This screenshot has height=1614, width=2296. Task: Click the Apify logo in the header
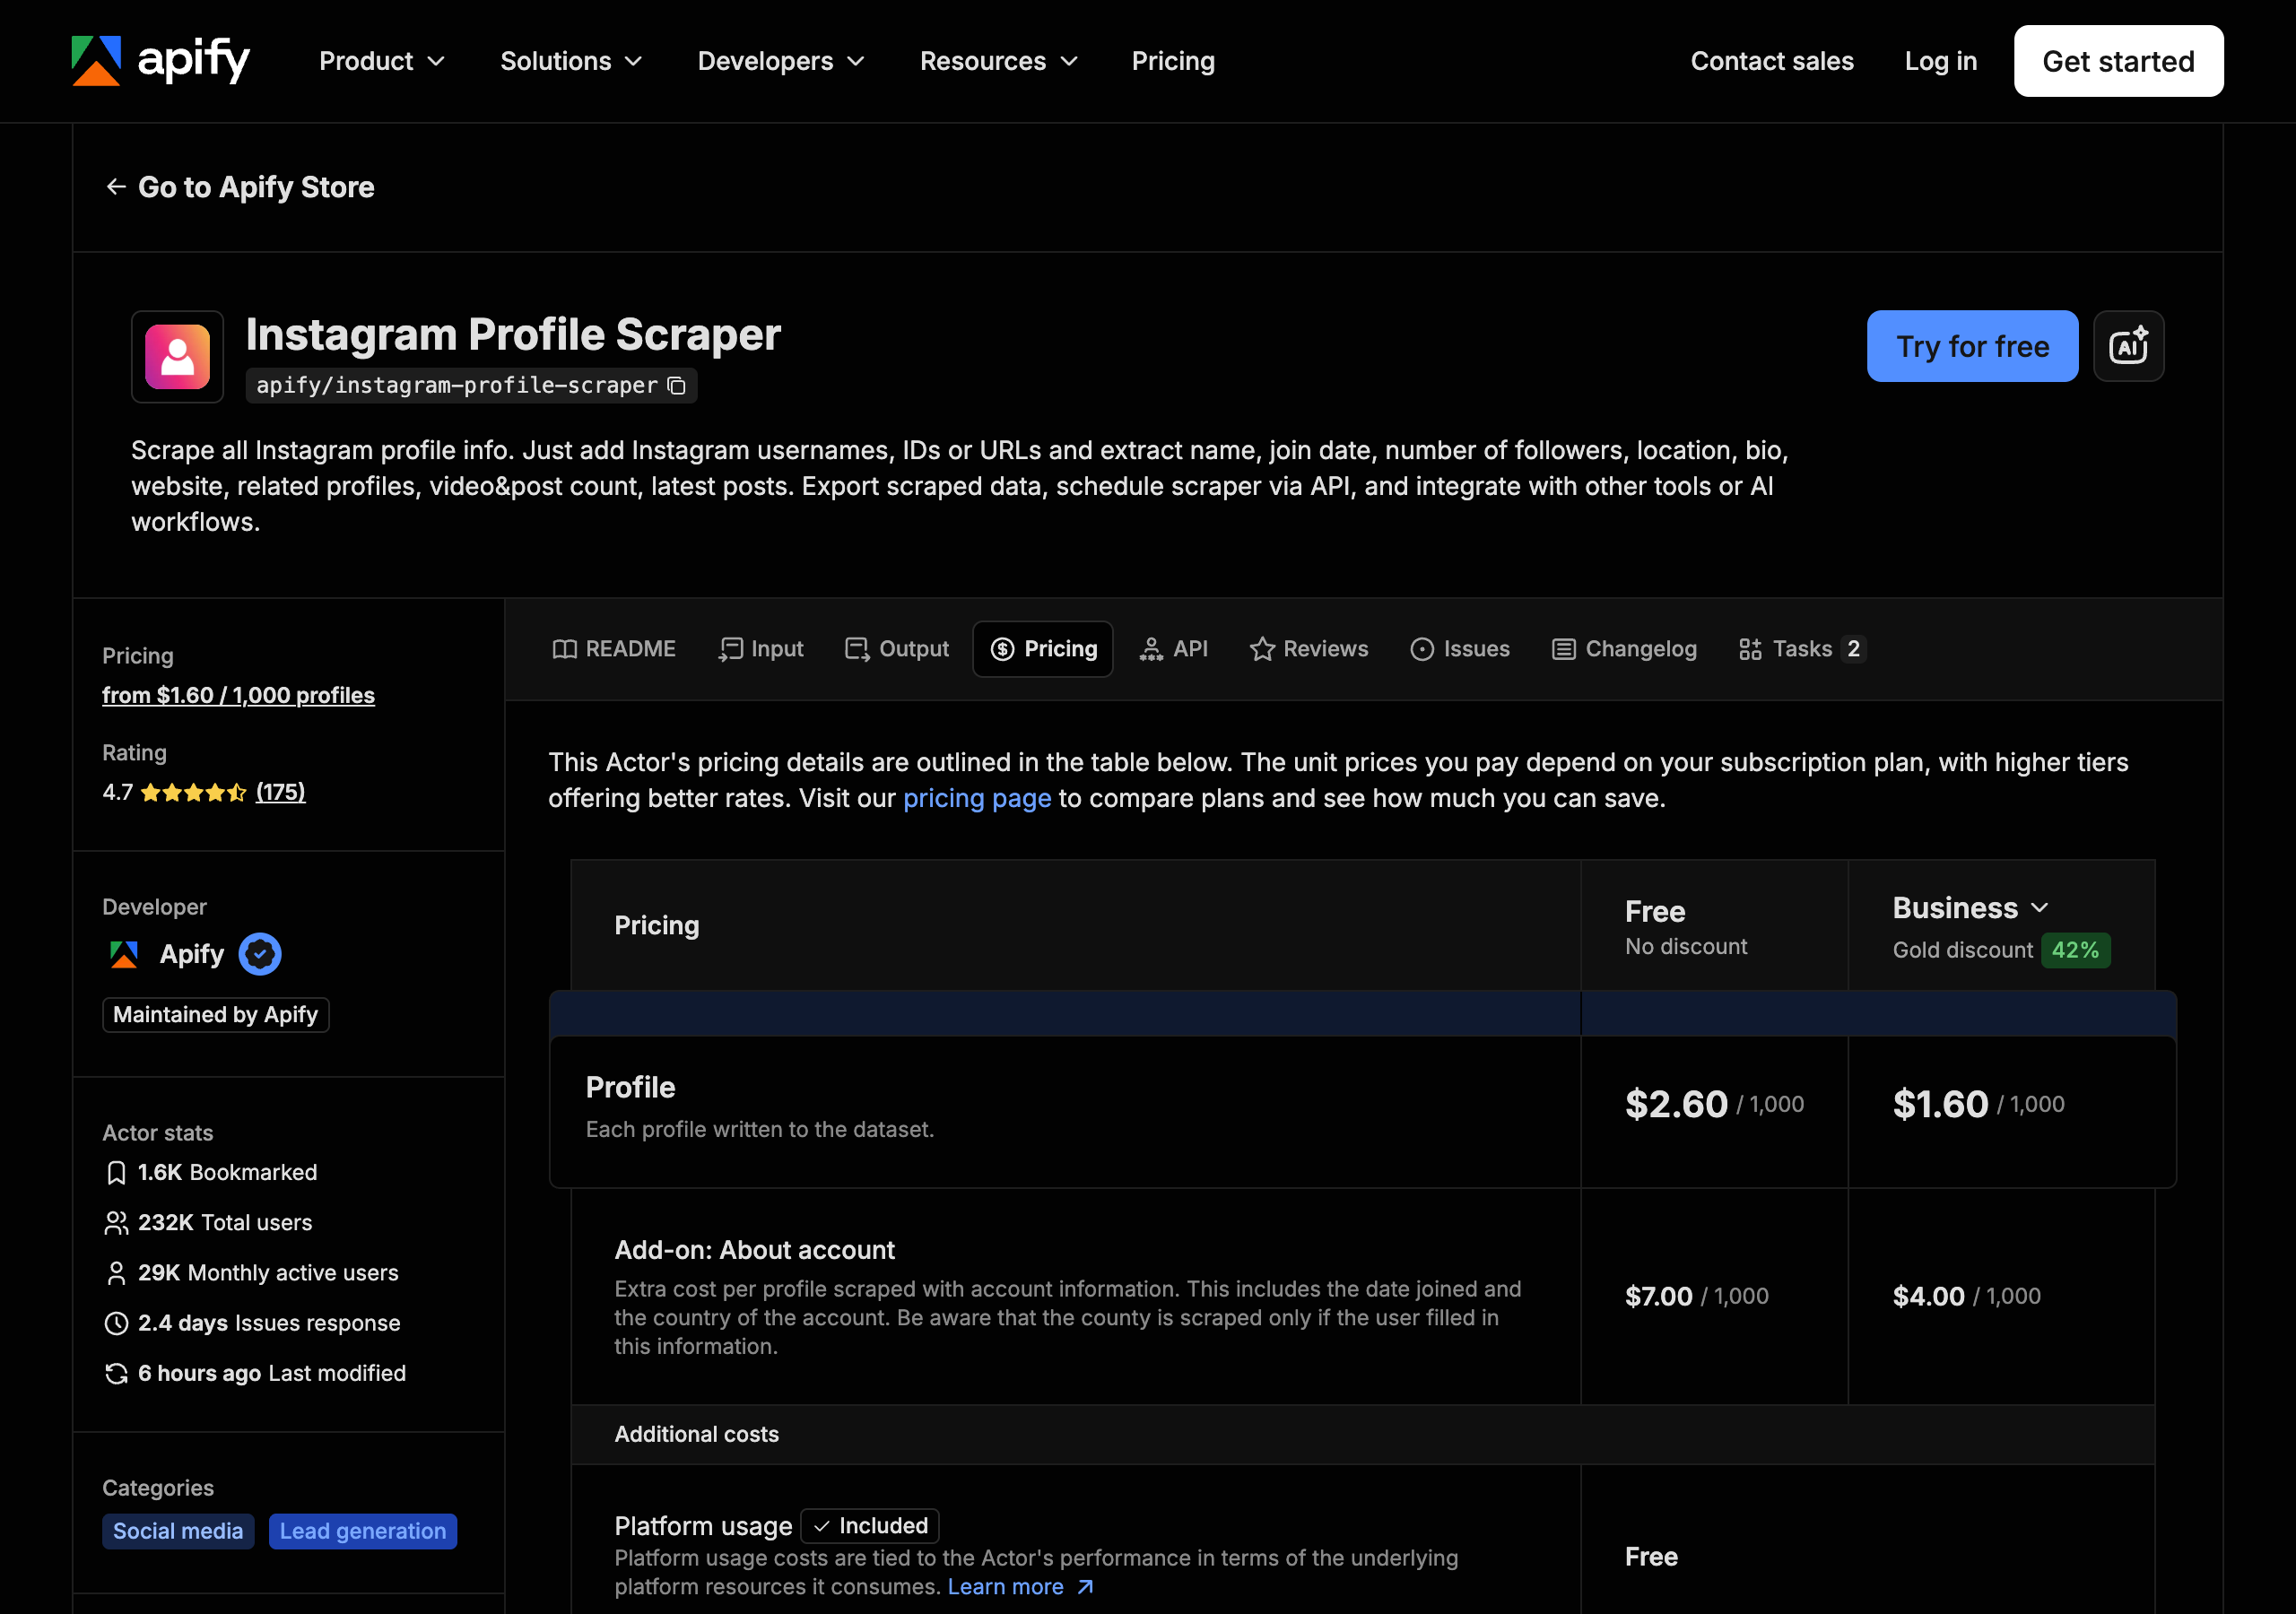point(160,61)
